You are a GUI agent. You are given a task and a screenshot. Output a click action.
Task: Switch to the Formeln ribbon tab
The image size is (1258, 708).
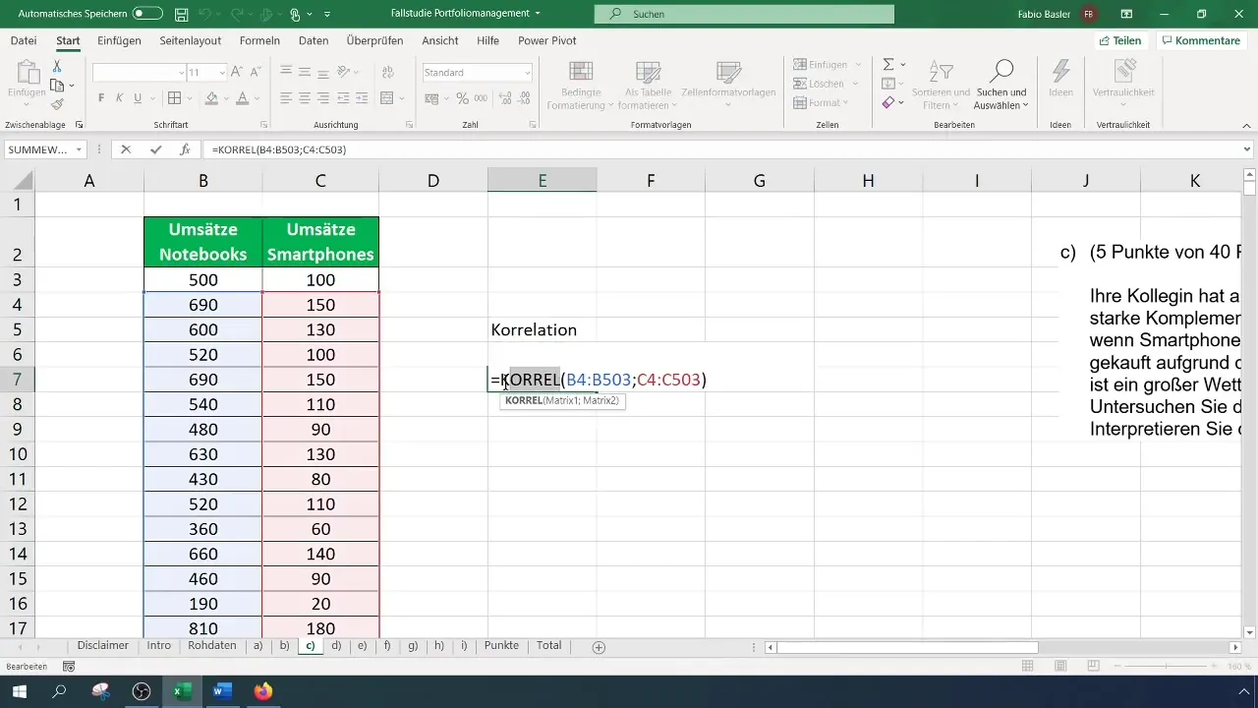[260, 40]
